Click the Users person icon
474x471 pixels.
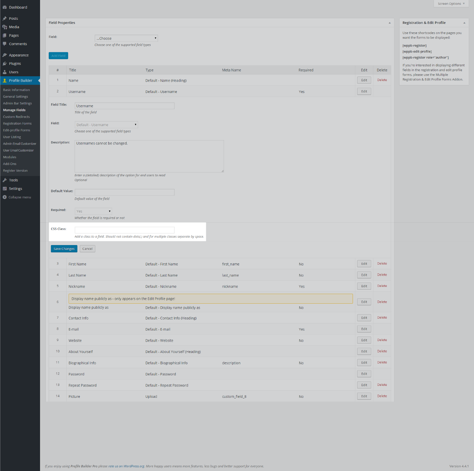(5, 72)
